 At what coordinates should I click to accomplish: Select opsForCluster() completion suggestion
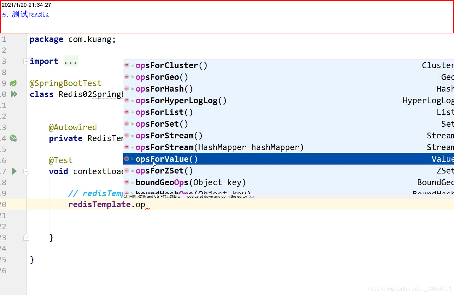click(x=288, y=65)
